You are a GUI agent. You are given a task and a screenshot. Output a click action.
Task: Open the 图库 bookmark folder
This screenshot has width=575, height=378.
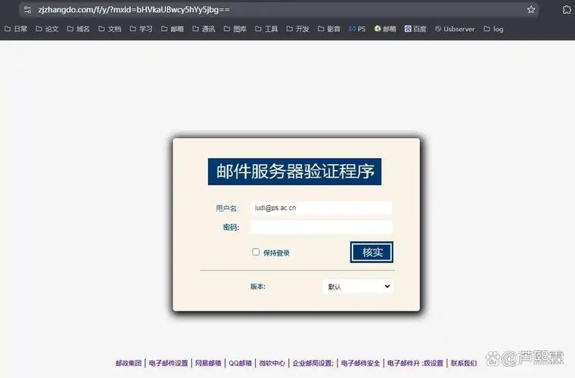pos(235,29)
